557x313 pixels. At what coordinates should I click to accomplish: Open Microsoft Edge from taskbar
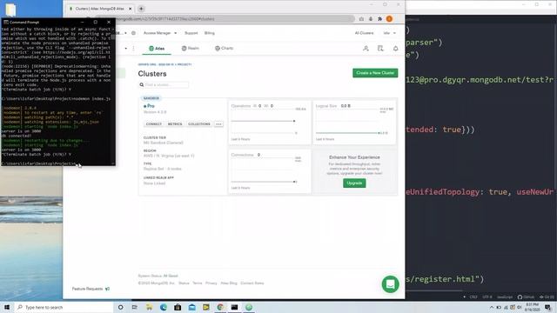pyautogui.click(x=164, y=307)
